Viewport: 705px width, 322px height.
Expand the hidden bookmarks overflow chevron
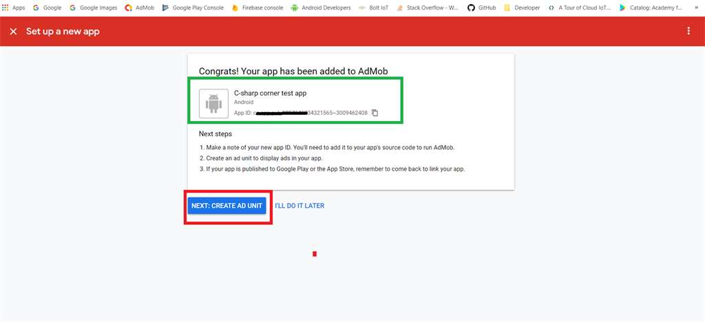point(697,8)
